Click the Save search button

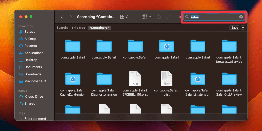coord(234,28)
